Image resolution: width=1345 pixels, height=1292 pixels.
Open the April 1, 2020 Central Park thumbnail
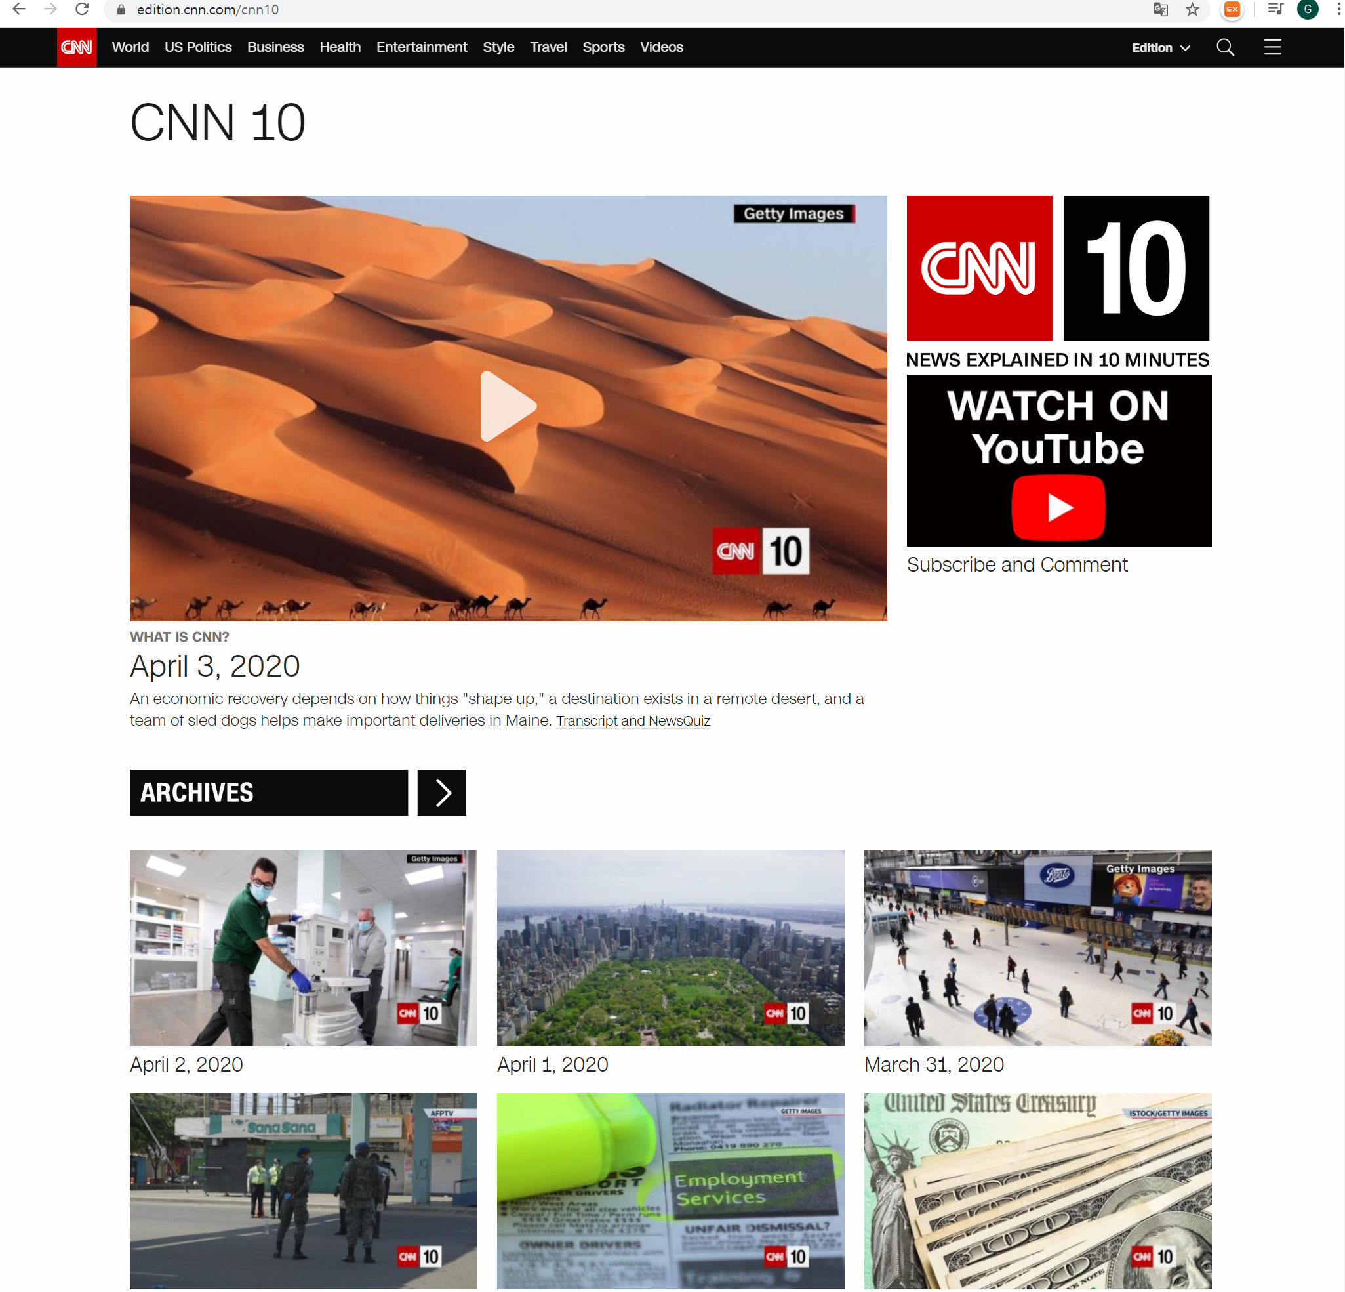tap(670, 948)
